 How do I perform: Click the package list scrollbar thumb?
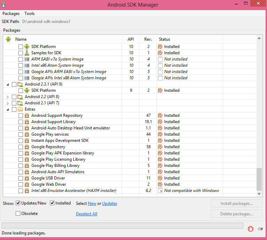pyautogui.click(x=259, y=179)
